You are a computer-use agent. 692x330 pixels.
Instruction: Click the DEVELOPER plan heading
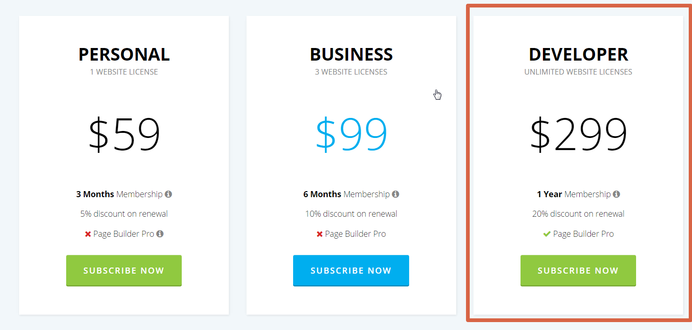[578, 55]
